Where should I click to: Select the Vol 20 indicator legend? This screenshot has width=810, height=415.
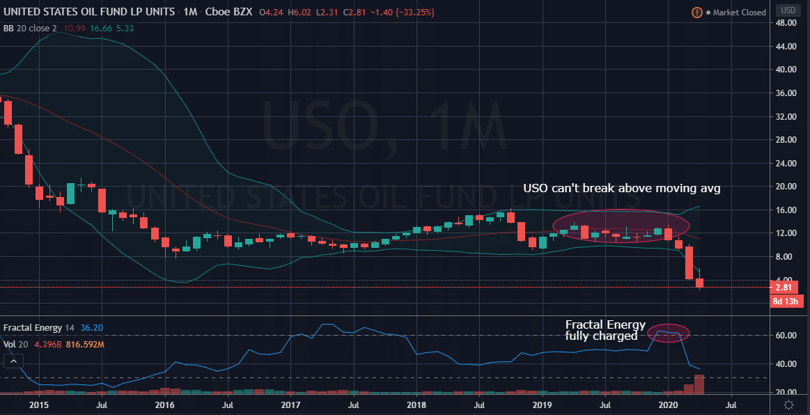(x=15, y=344)
